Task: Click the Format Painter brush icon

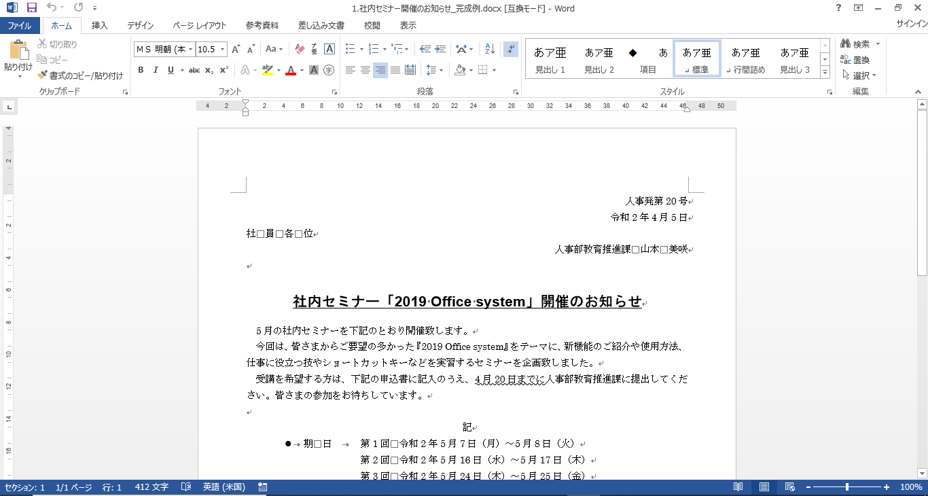Action: click(x=42, y=75)
